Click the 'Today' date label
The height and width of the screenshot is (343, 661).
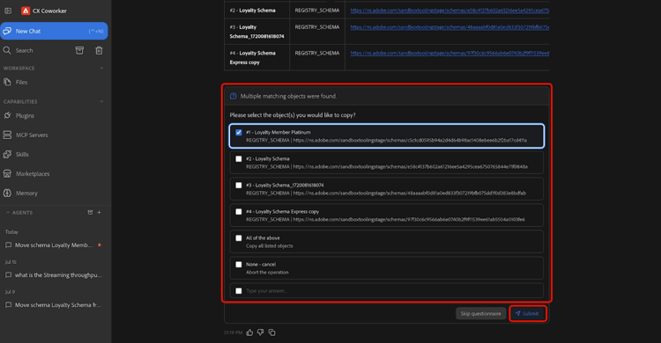pos(11,232)
